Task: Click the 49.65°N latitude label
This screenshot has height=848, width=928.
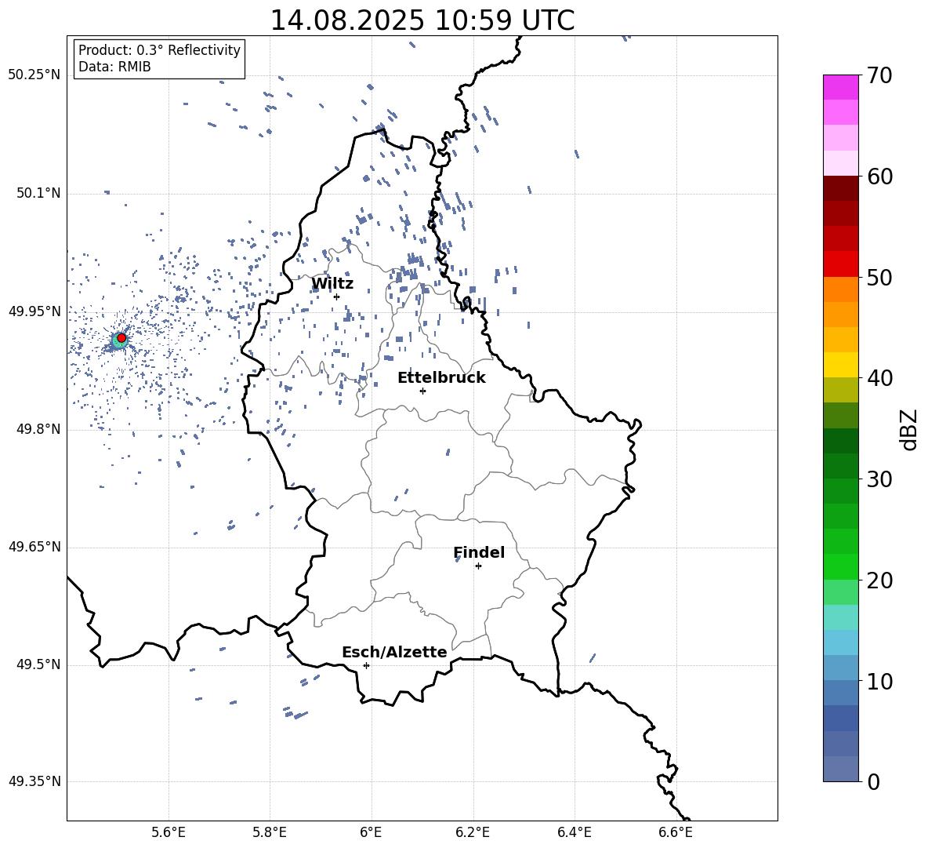Action: click(x=34, y=547)
